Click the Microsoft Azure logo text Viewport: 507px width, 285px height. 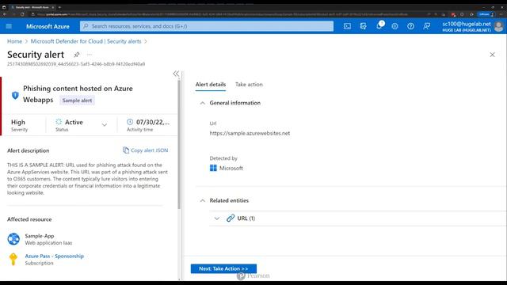pos(48,26)
